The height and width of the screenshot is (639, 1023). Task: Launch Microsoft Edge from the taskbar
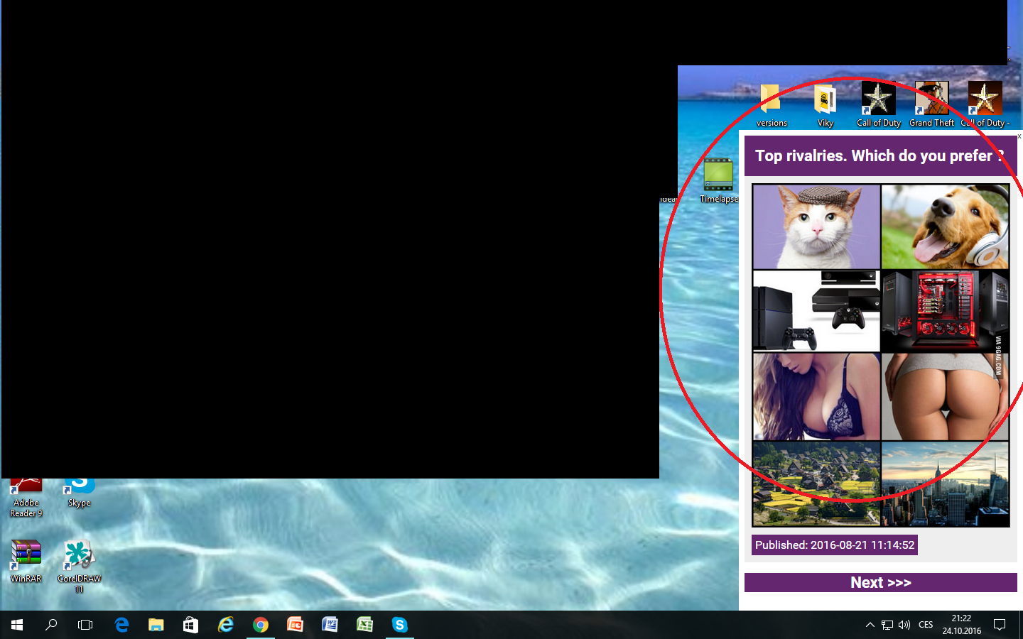(121, 625)
